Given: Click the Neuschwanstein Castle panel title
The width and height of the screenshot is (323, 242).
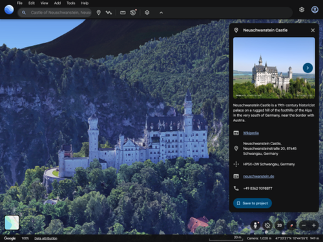Looking at the screenshot, I should (x=266, y=30).
